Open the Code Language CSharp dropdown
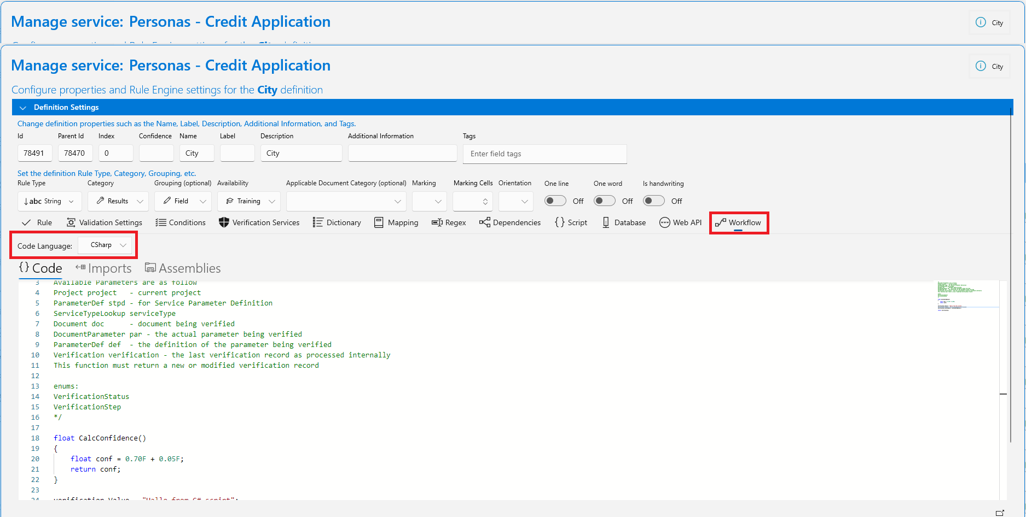Viewport: 1026px width, 517px height. (x=105, y=245)
